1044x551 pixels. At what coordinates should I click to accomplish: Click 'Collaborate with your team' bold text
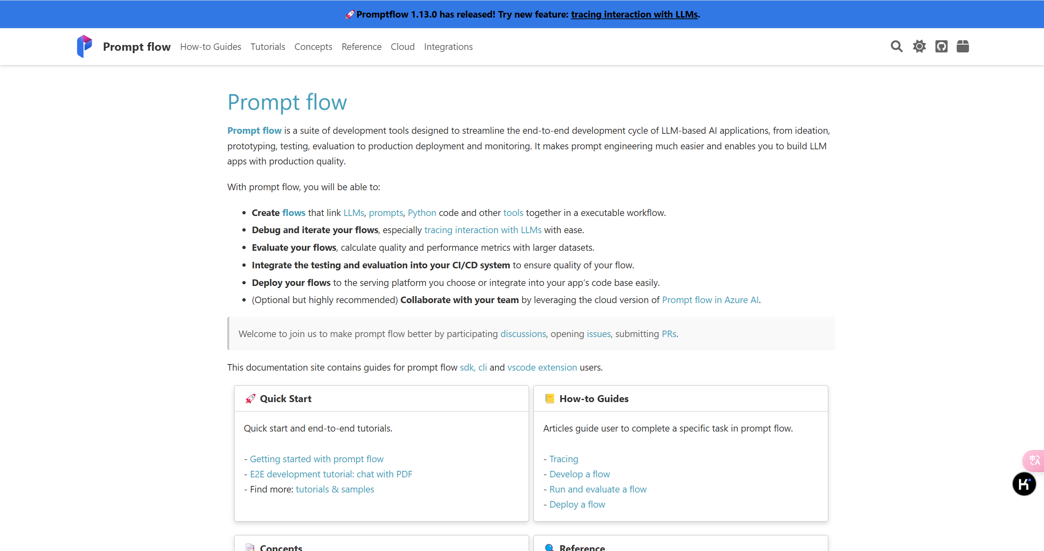click(x=459, y=300)
